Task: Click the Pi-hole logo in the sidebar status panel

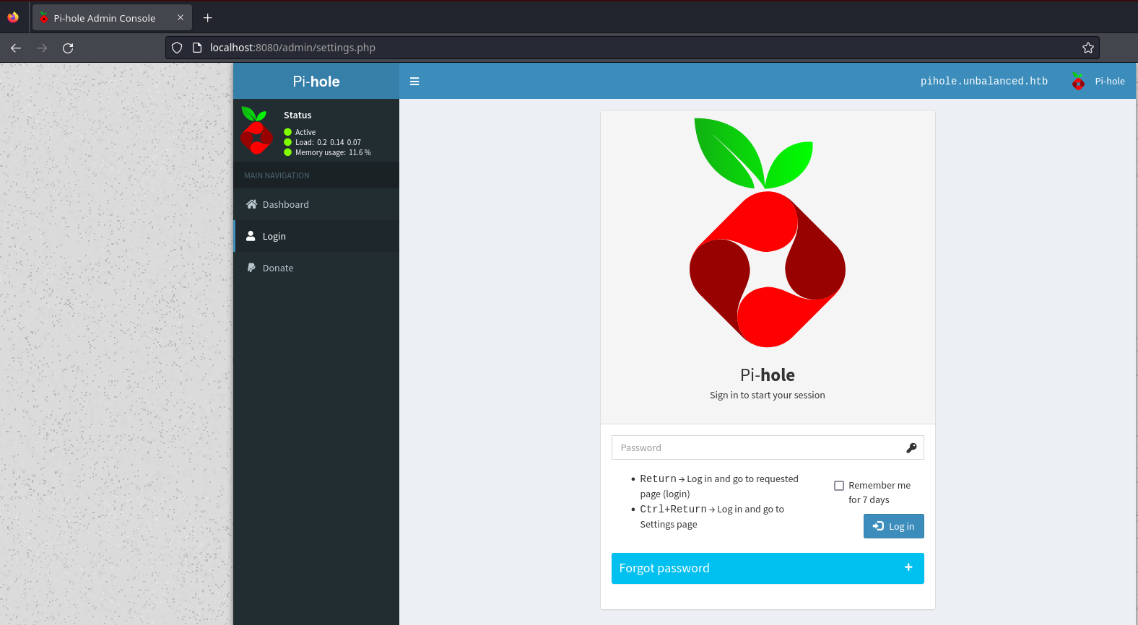Action: click(256, 131)
